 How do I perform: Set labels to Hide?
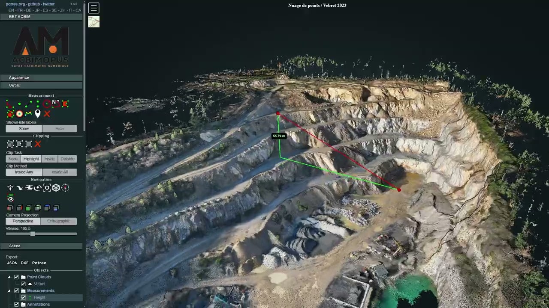coord(60,129)
